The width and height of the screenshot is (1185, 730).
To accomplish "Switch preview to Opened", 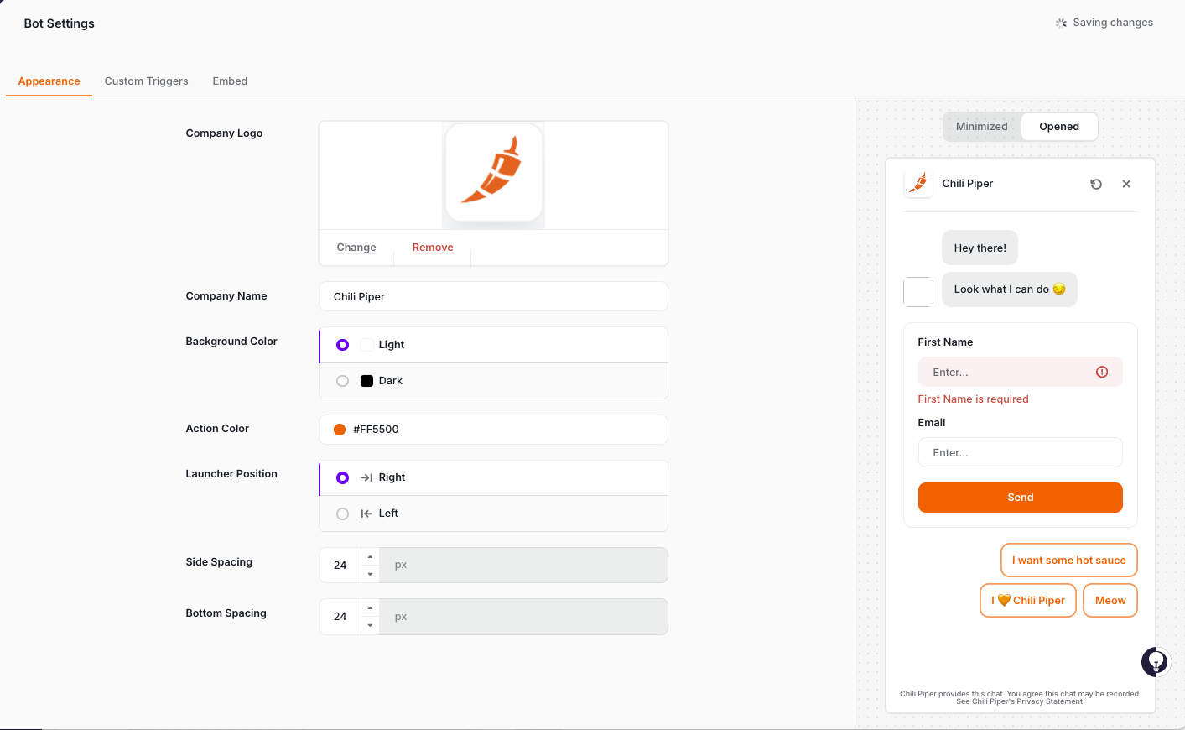I will point(1059,127).
